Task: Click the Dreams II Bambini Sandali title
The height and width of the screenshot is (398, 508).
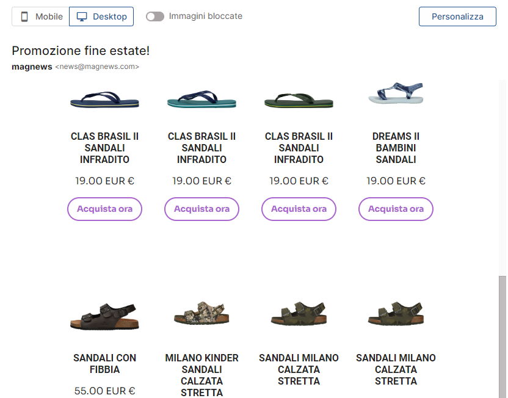Action: 396,148
